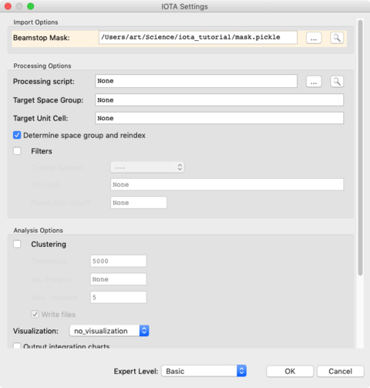Click the vertical scrollbar thumb

point(360,148)
